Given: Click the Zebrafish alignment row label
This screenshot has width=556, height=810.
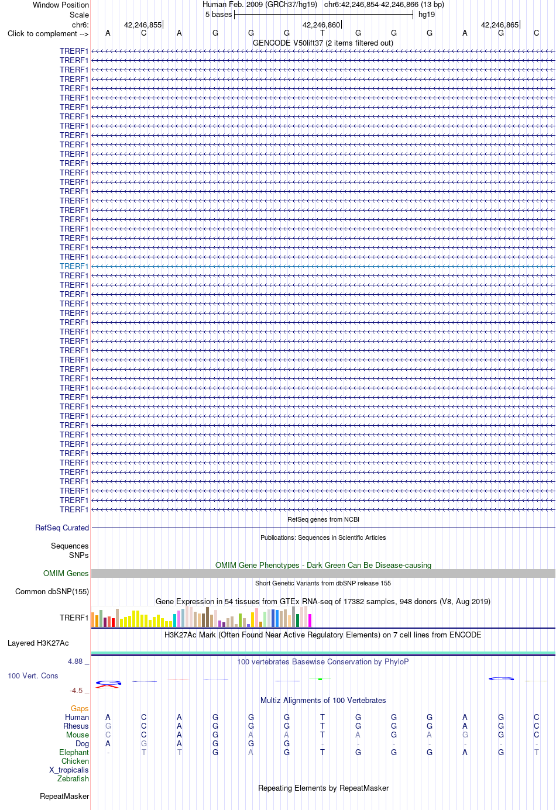Looking at the screenshot, I should (73, 778).
